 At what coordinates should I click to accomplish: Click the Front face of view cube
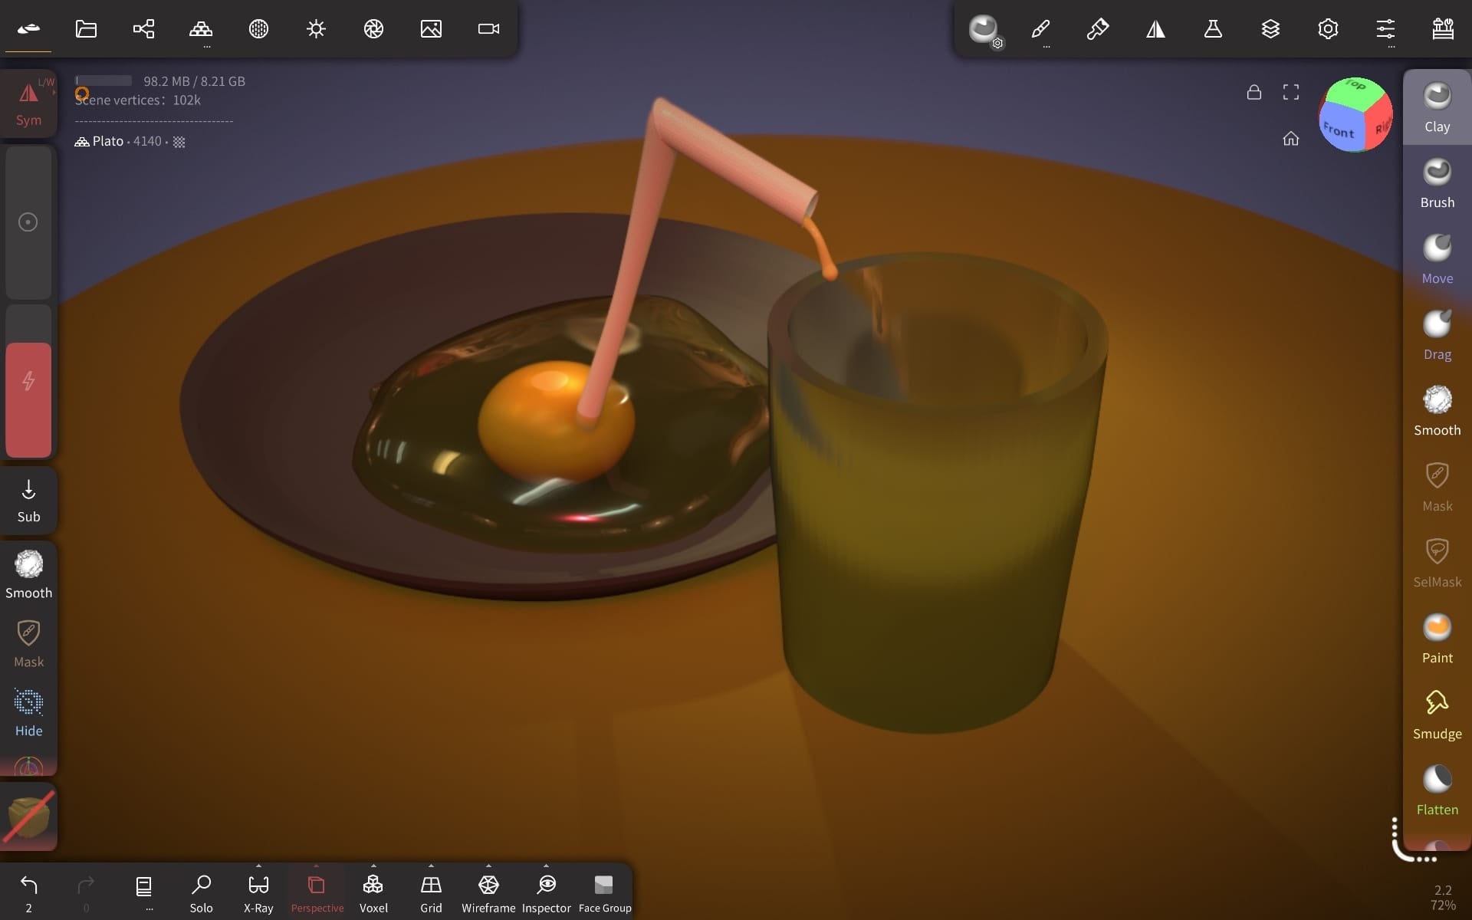(x=1340, y=129)
